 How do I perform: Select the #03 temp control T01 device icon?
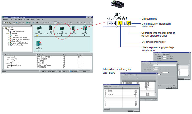[50, 28]
